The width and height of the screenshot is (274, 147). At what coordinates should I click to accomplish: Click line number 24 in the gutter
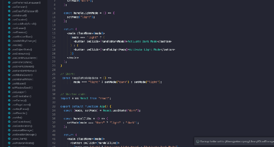[x=54, y=70]
